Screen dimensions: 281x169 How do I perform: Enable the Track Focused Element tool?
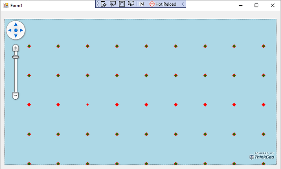[131, 4]
